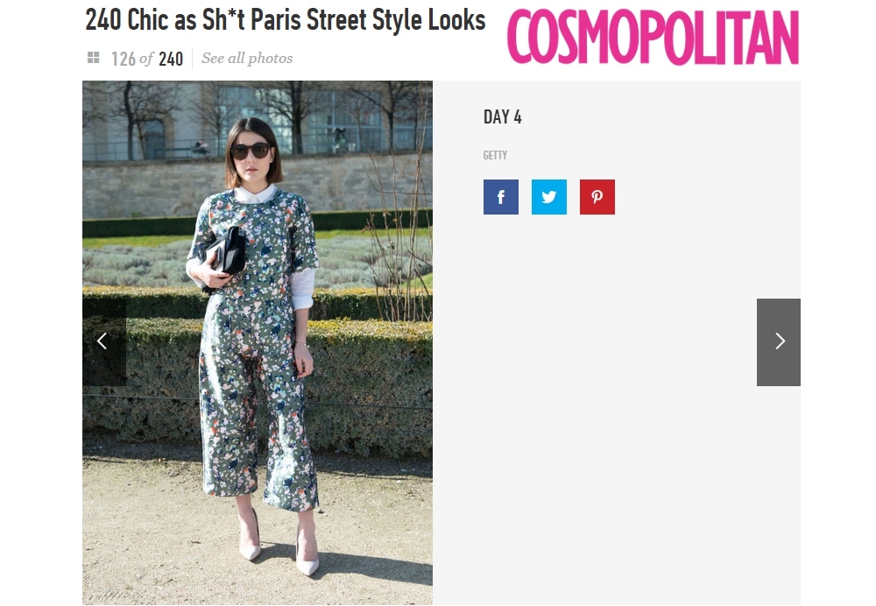Click the word "of" in photo counter
Viewport: 876px width, 606px height.
point(146,58)
